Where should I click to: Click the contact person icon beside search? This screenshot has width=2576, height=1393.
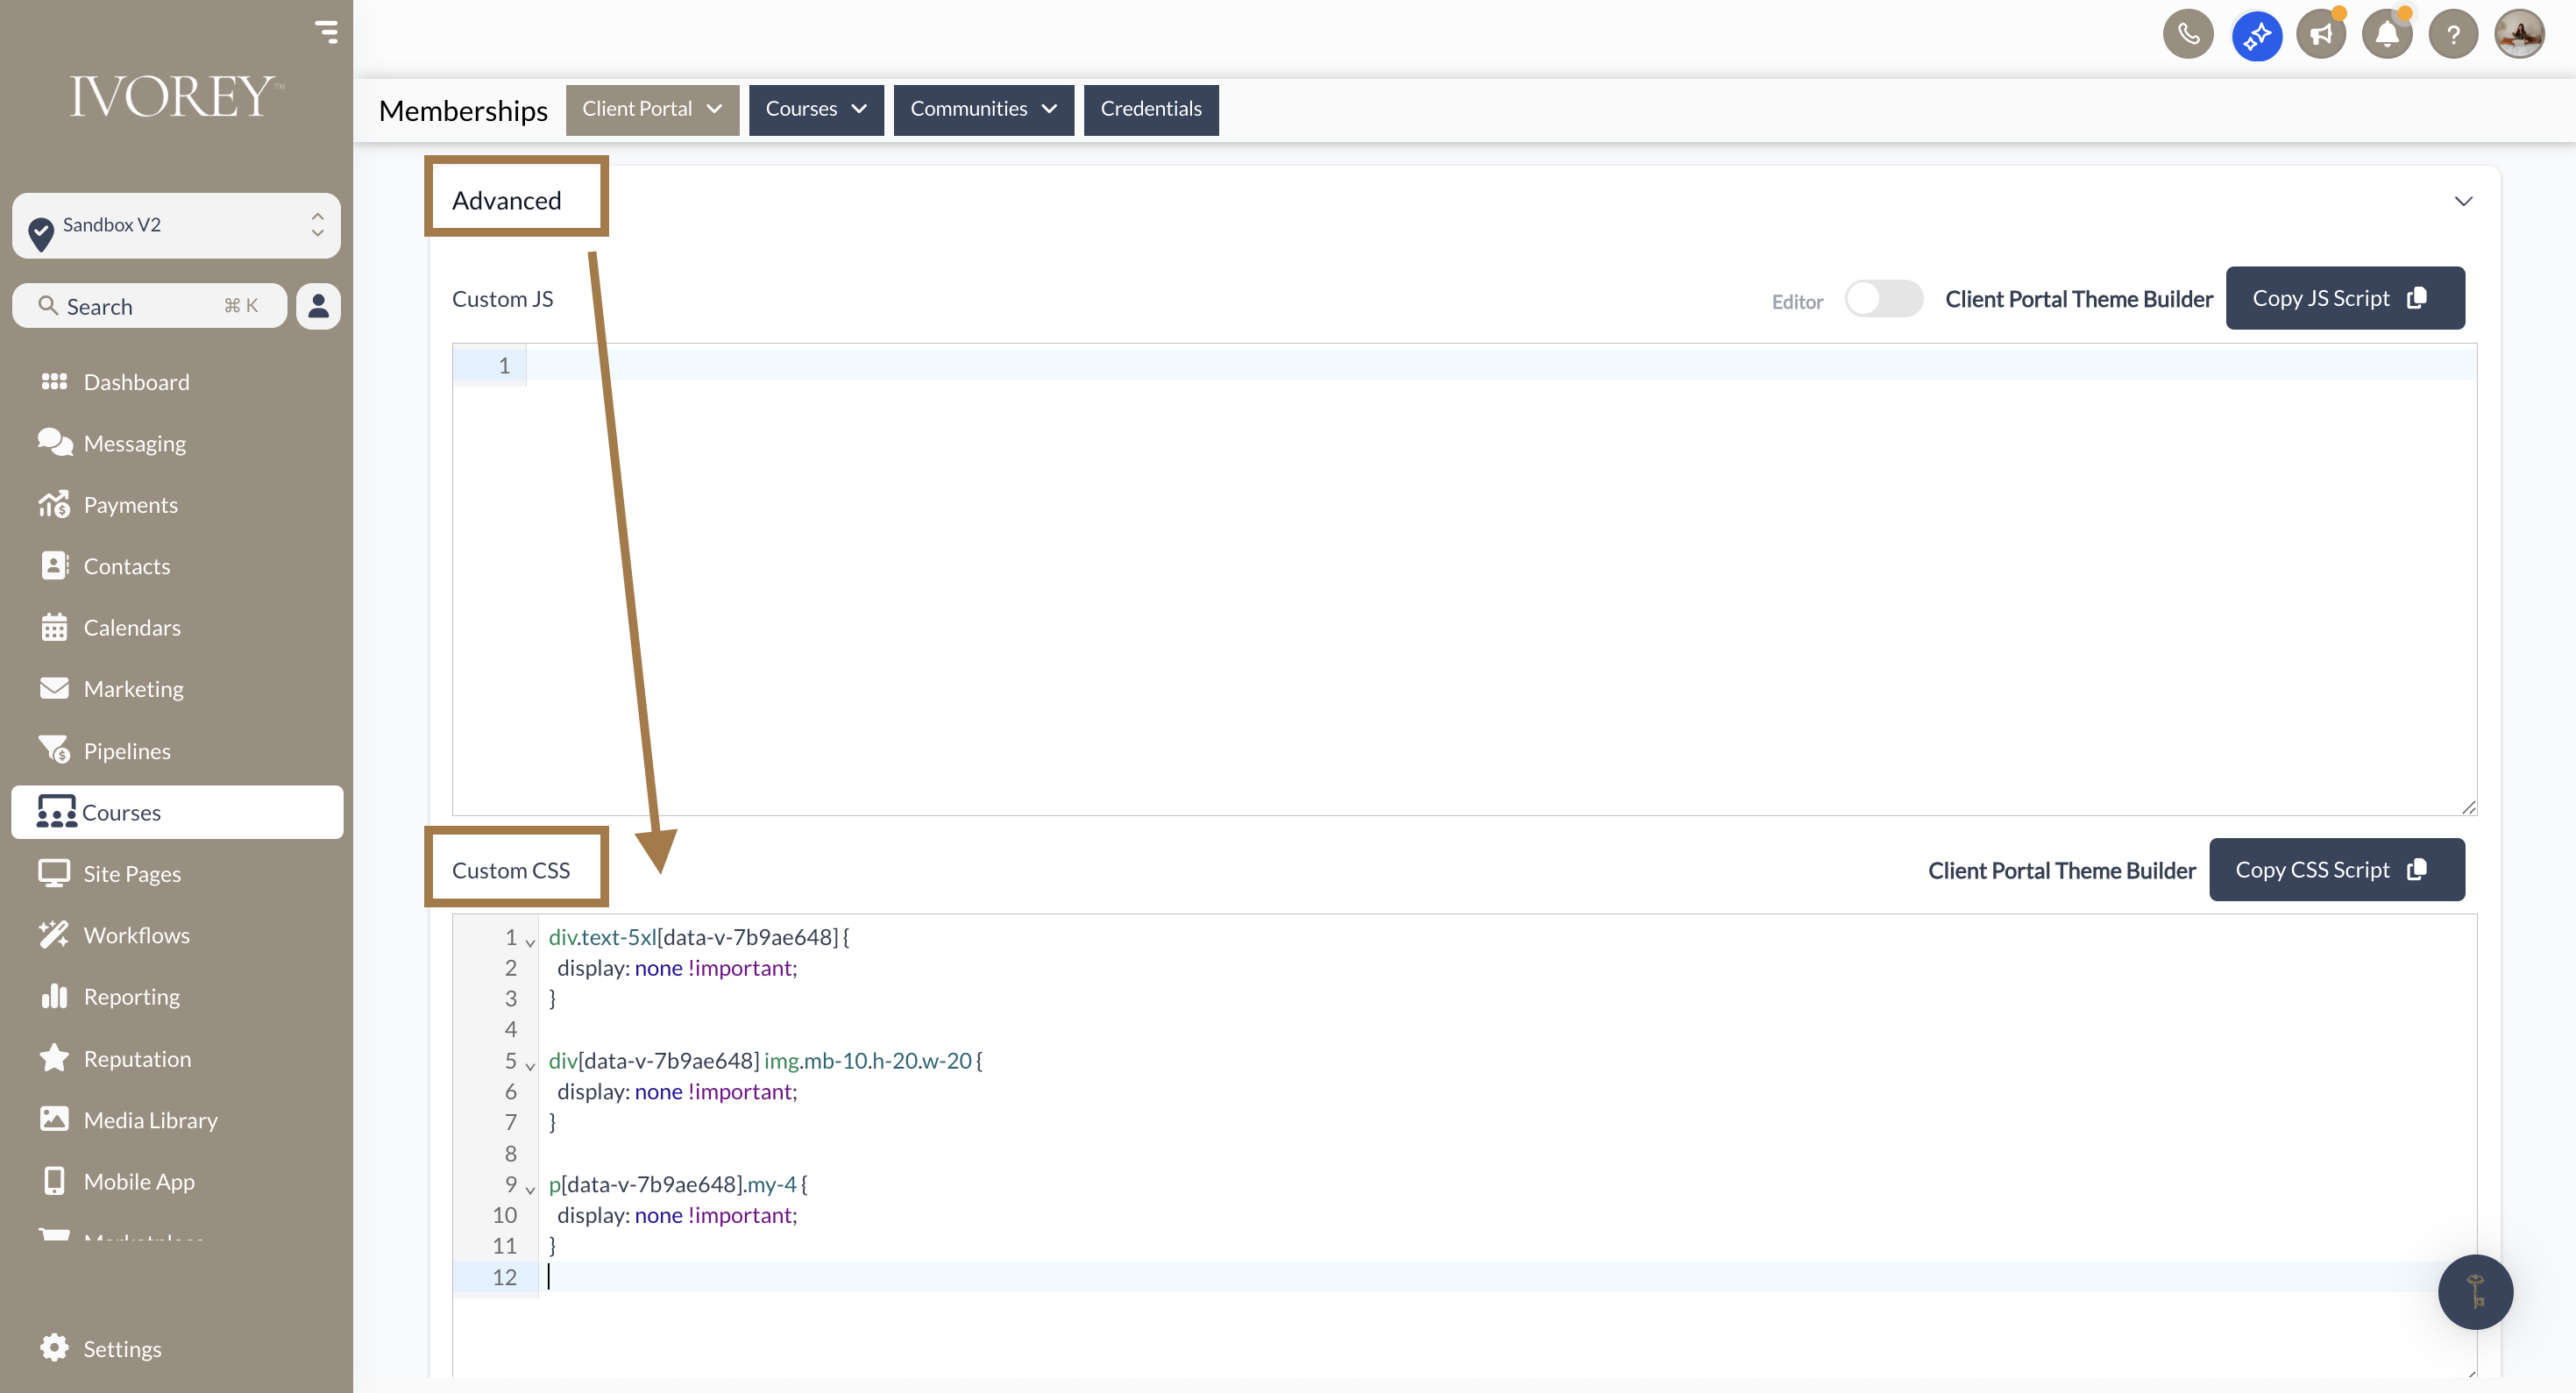click(x=318, y=306)
